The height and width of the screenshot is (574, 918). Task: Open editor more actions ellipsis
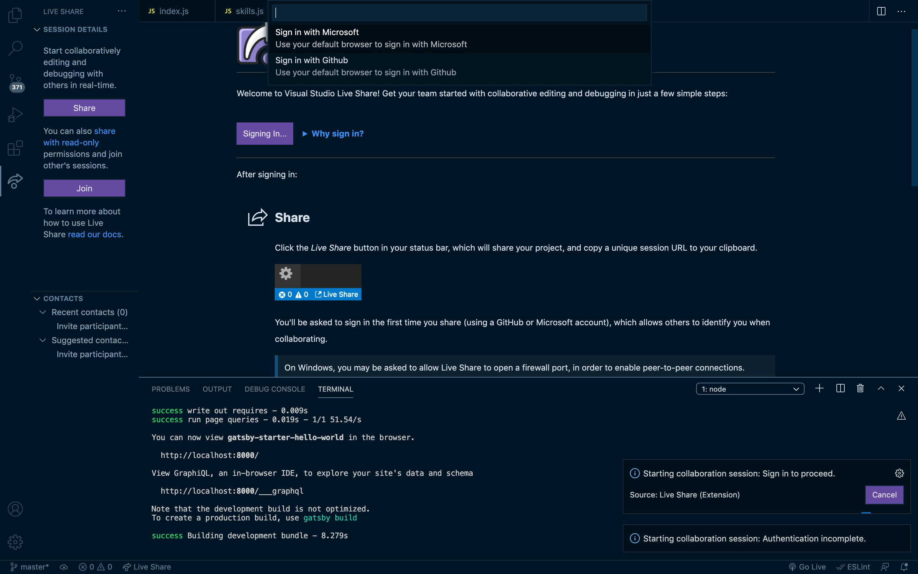(901, 11)
